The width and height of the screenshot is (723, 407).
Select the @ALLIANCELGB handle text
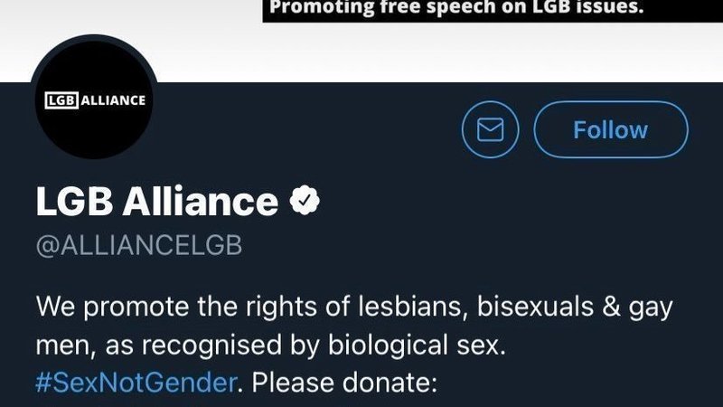click(139, 245)
